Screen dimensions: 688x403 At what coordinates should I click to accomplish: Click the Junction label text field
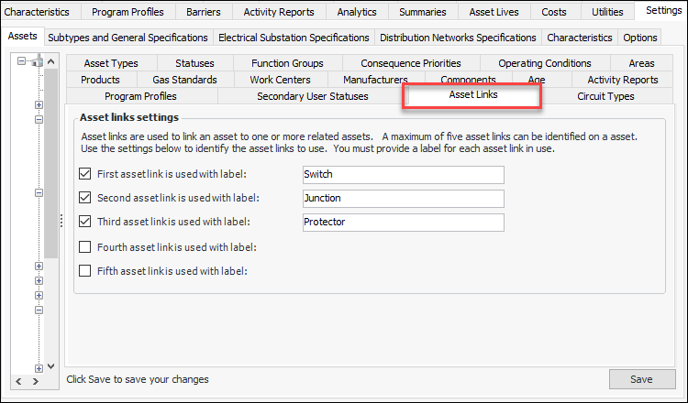pos(403,199)
